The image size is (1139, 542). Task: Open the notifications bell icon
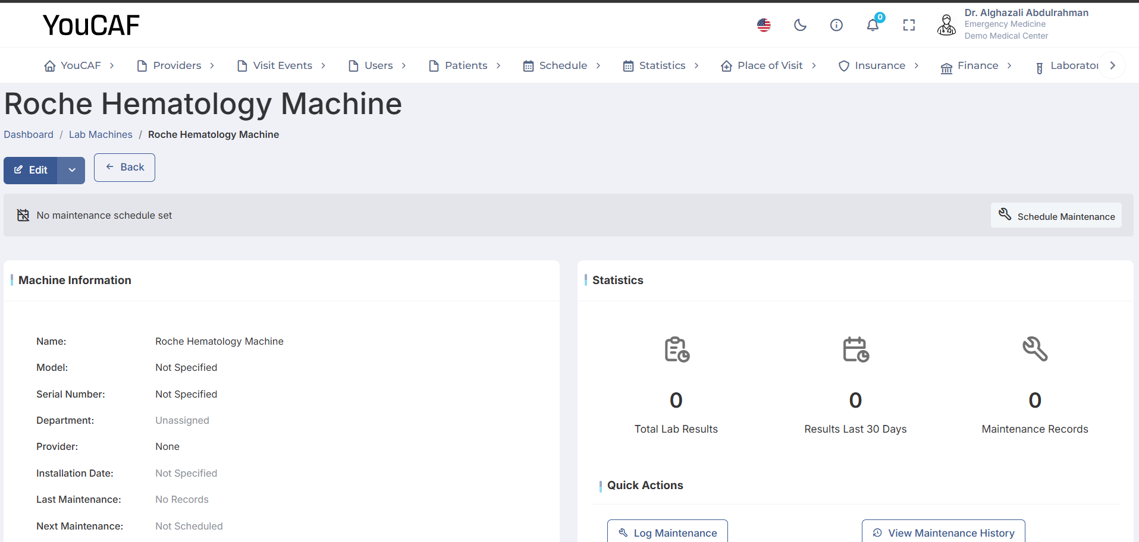[x=873, y=25]
